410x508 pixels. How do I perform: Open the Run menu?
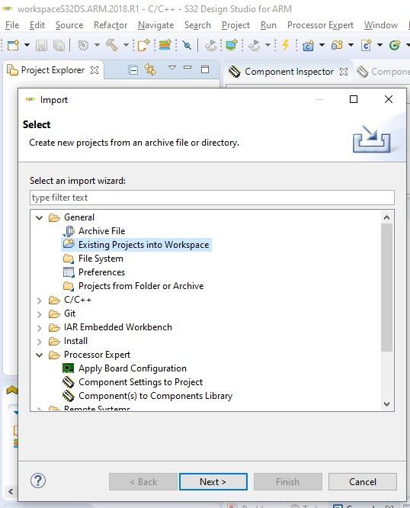click(268, 25)
